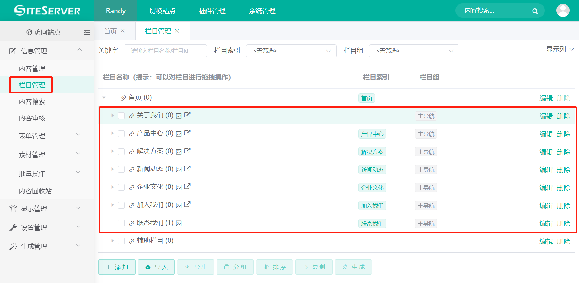The image size is (579, 283).
Task: Open the 访问站点 globe icon
Action: point(29,32)
